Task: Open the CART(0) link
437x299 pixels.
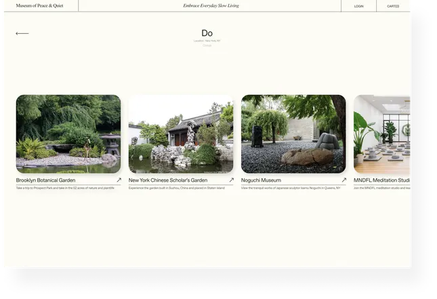Action: [393, 6]
